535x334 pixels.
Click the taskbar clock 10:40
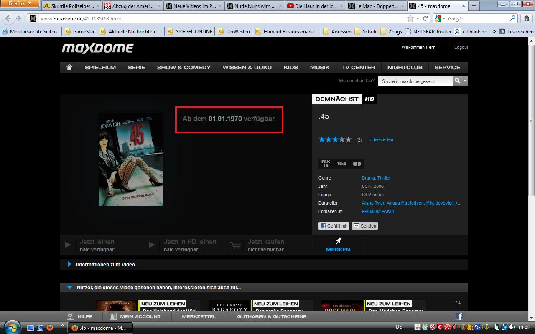click(524, 328)
